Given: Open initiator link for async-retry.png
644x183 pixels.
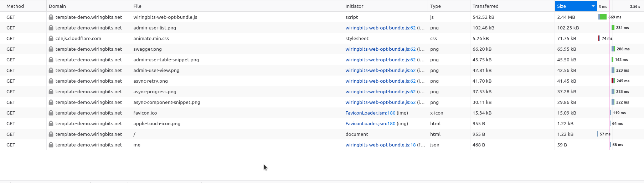Looking at the screenshot, I should click(x=380, y=81).
